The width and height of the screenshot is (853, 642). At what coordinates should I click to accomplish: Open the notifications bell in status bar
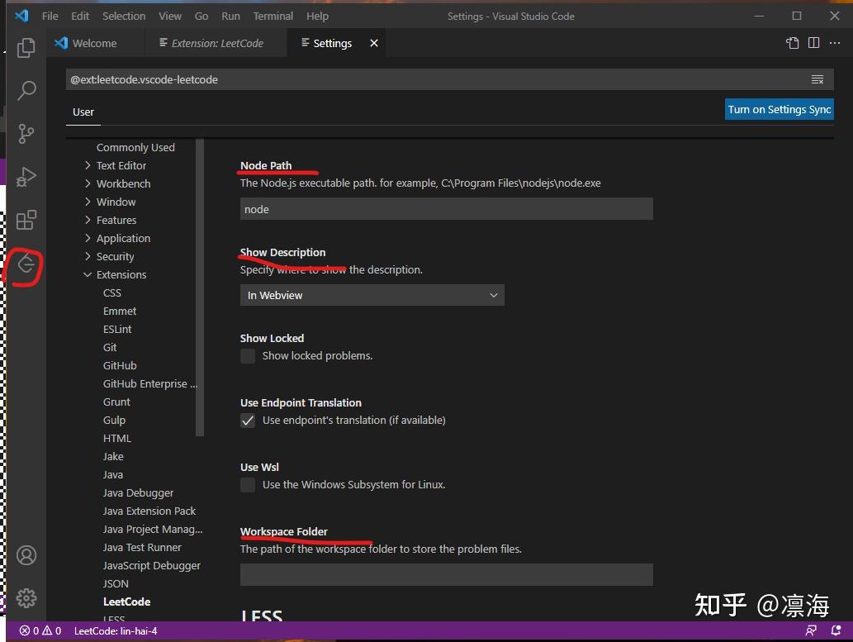click(836, 630)
